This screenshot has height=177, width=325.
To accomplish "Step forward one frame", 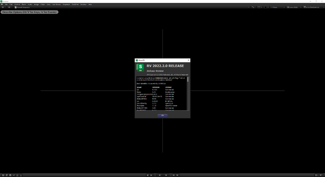I will [x=151, y=175].
